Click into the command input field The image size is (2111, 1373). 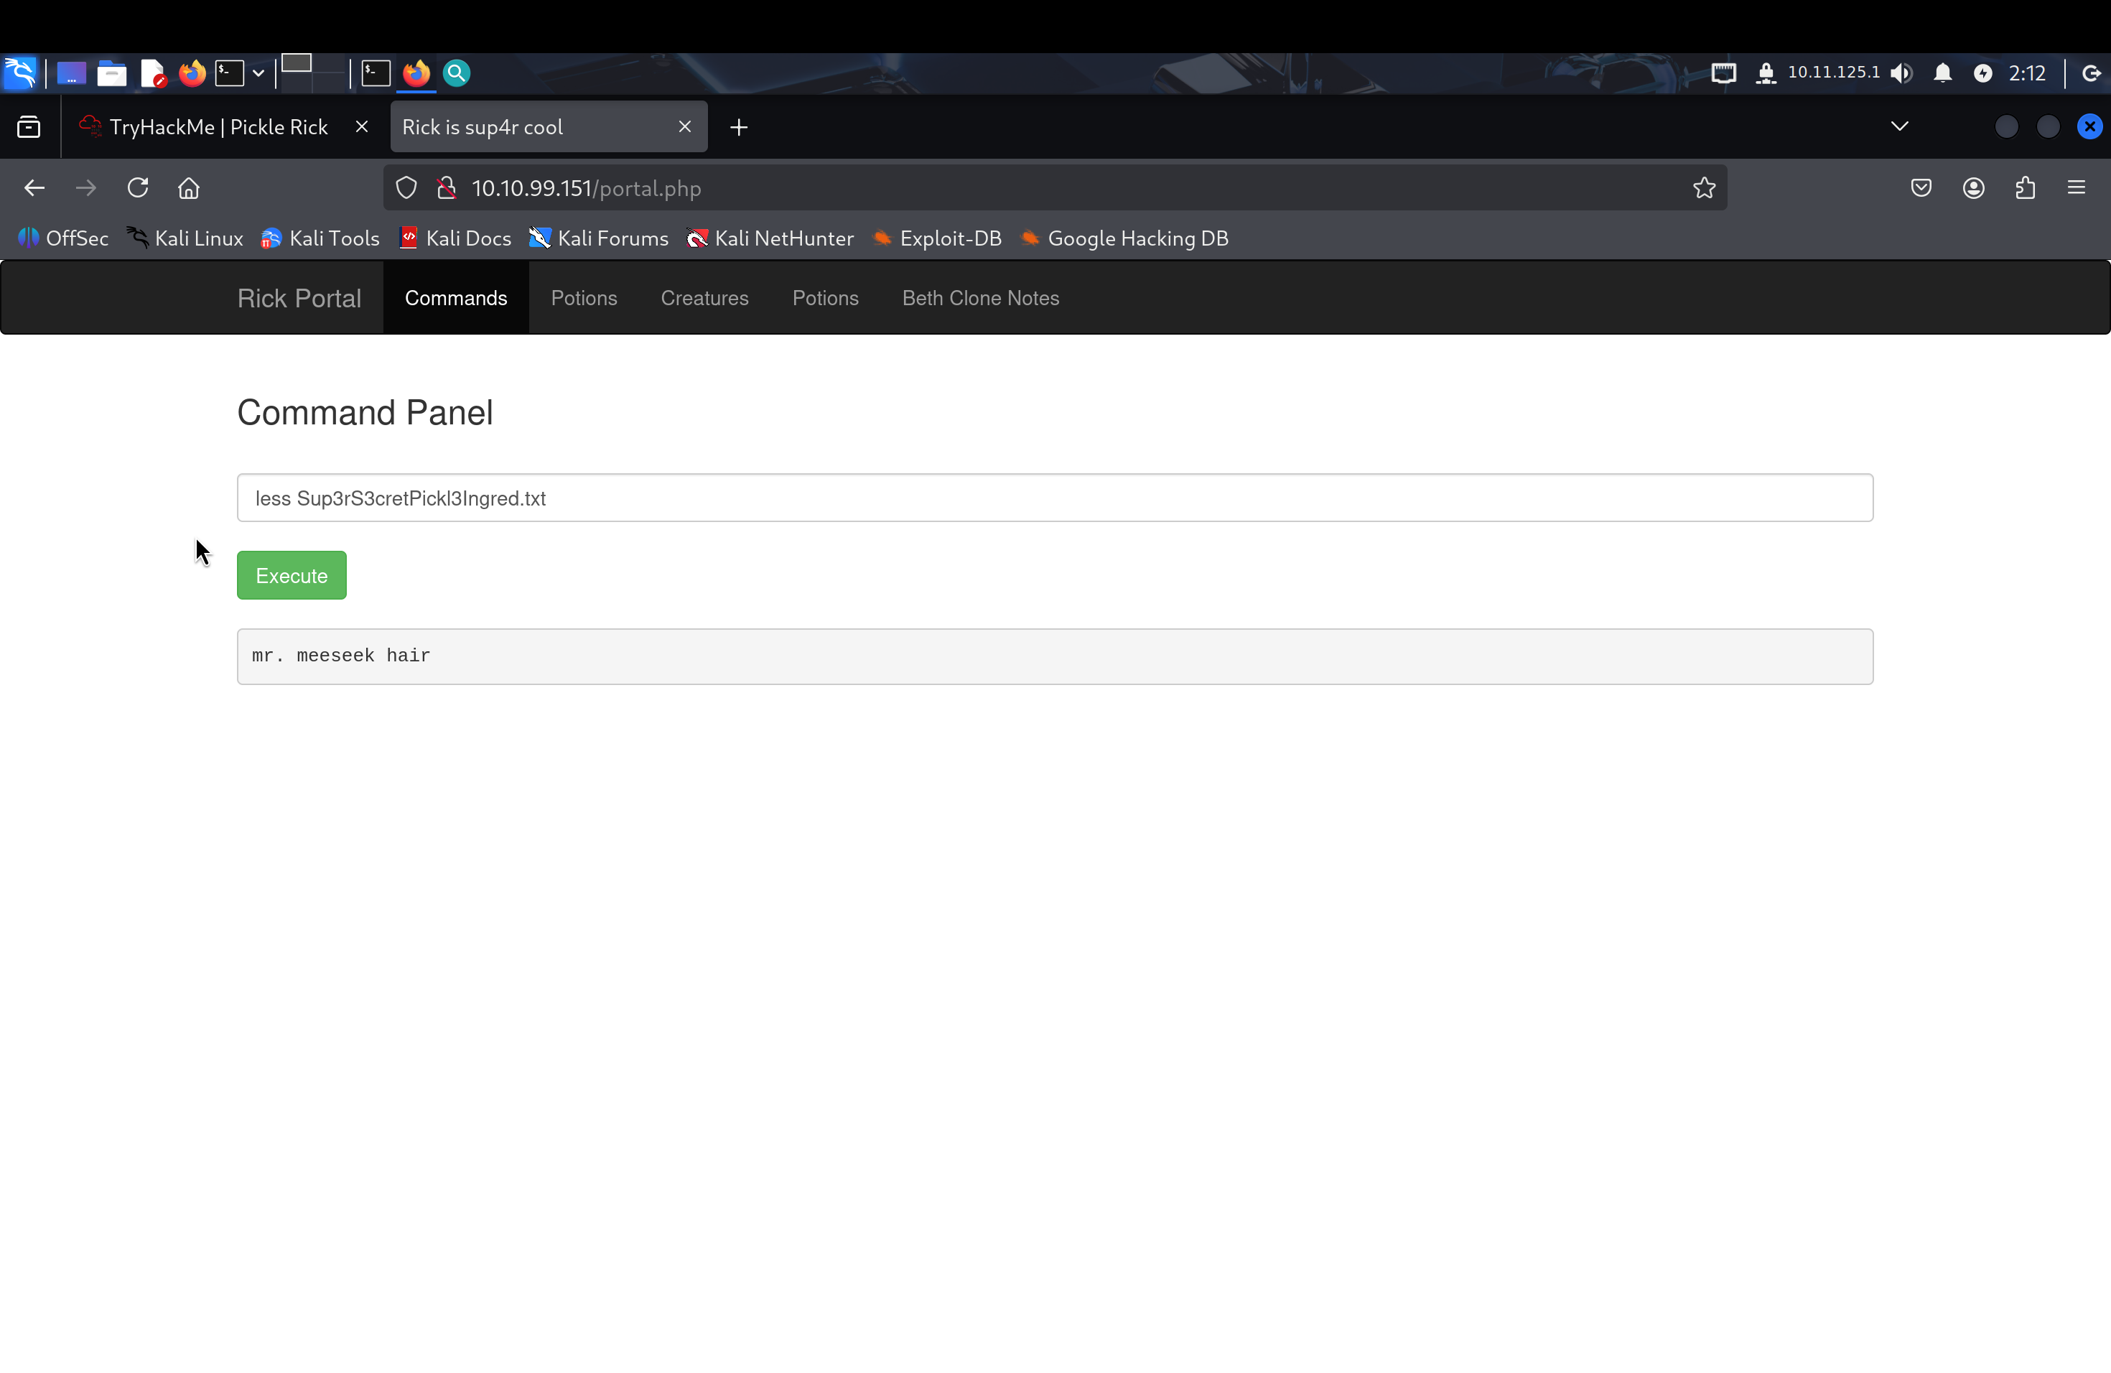[x=1055, y=498]
